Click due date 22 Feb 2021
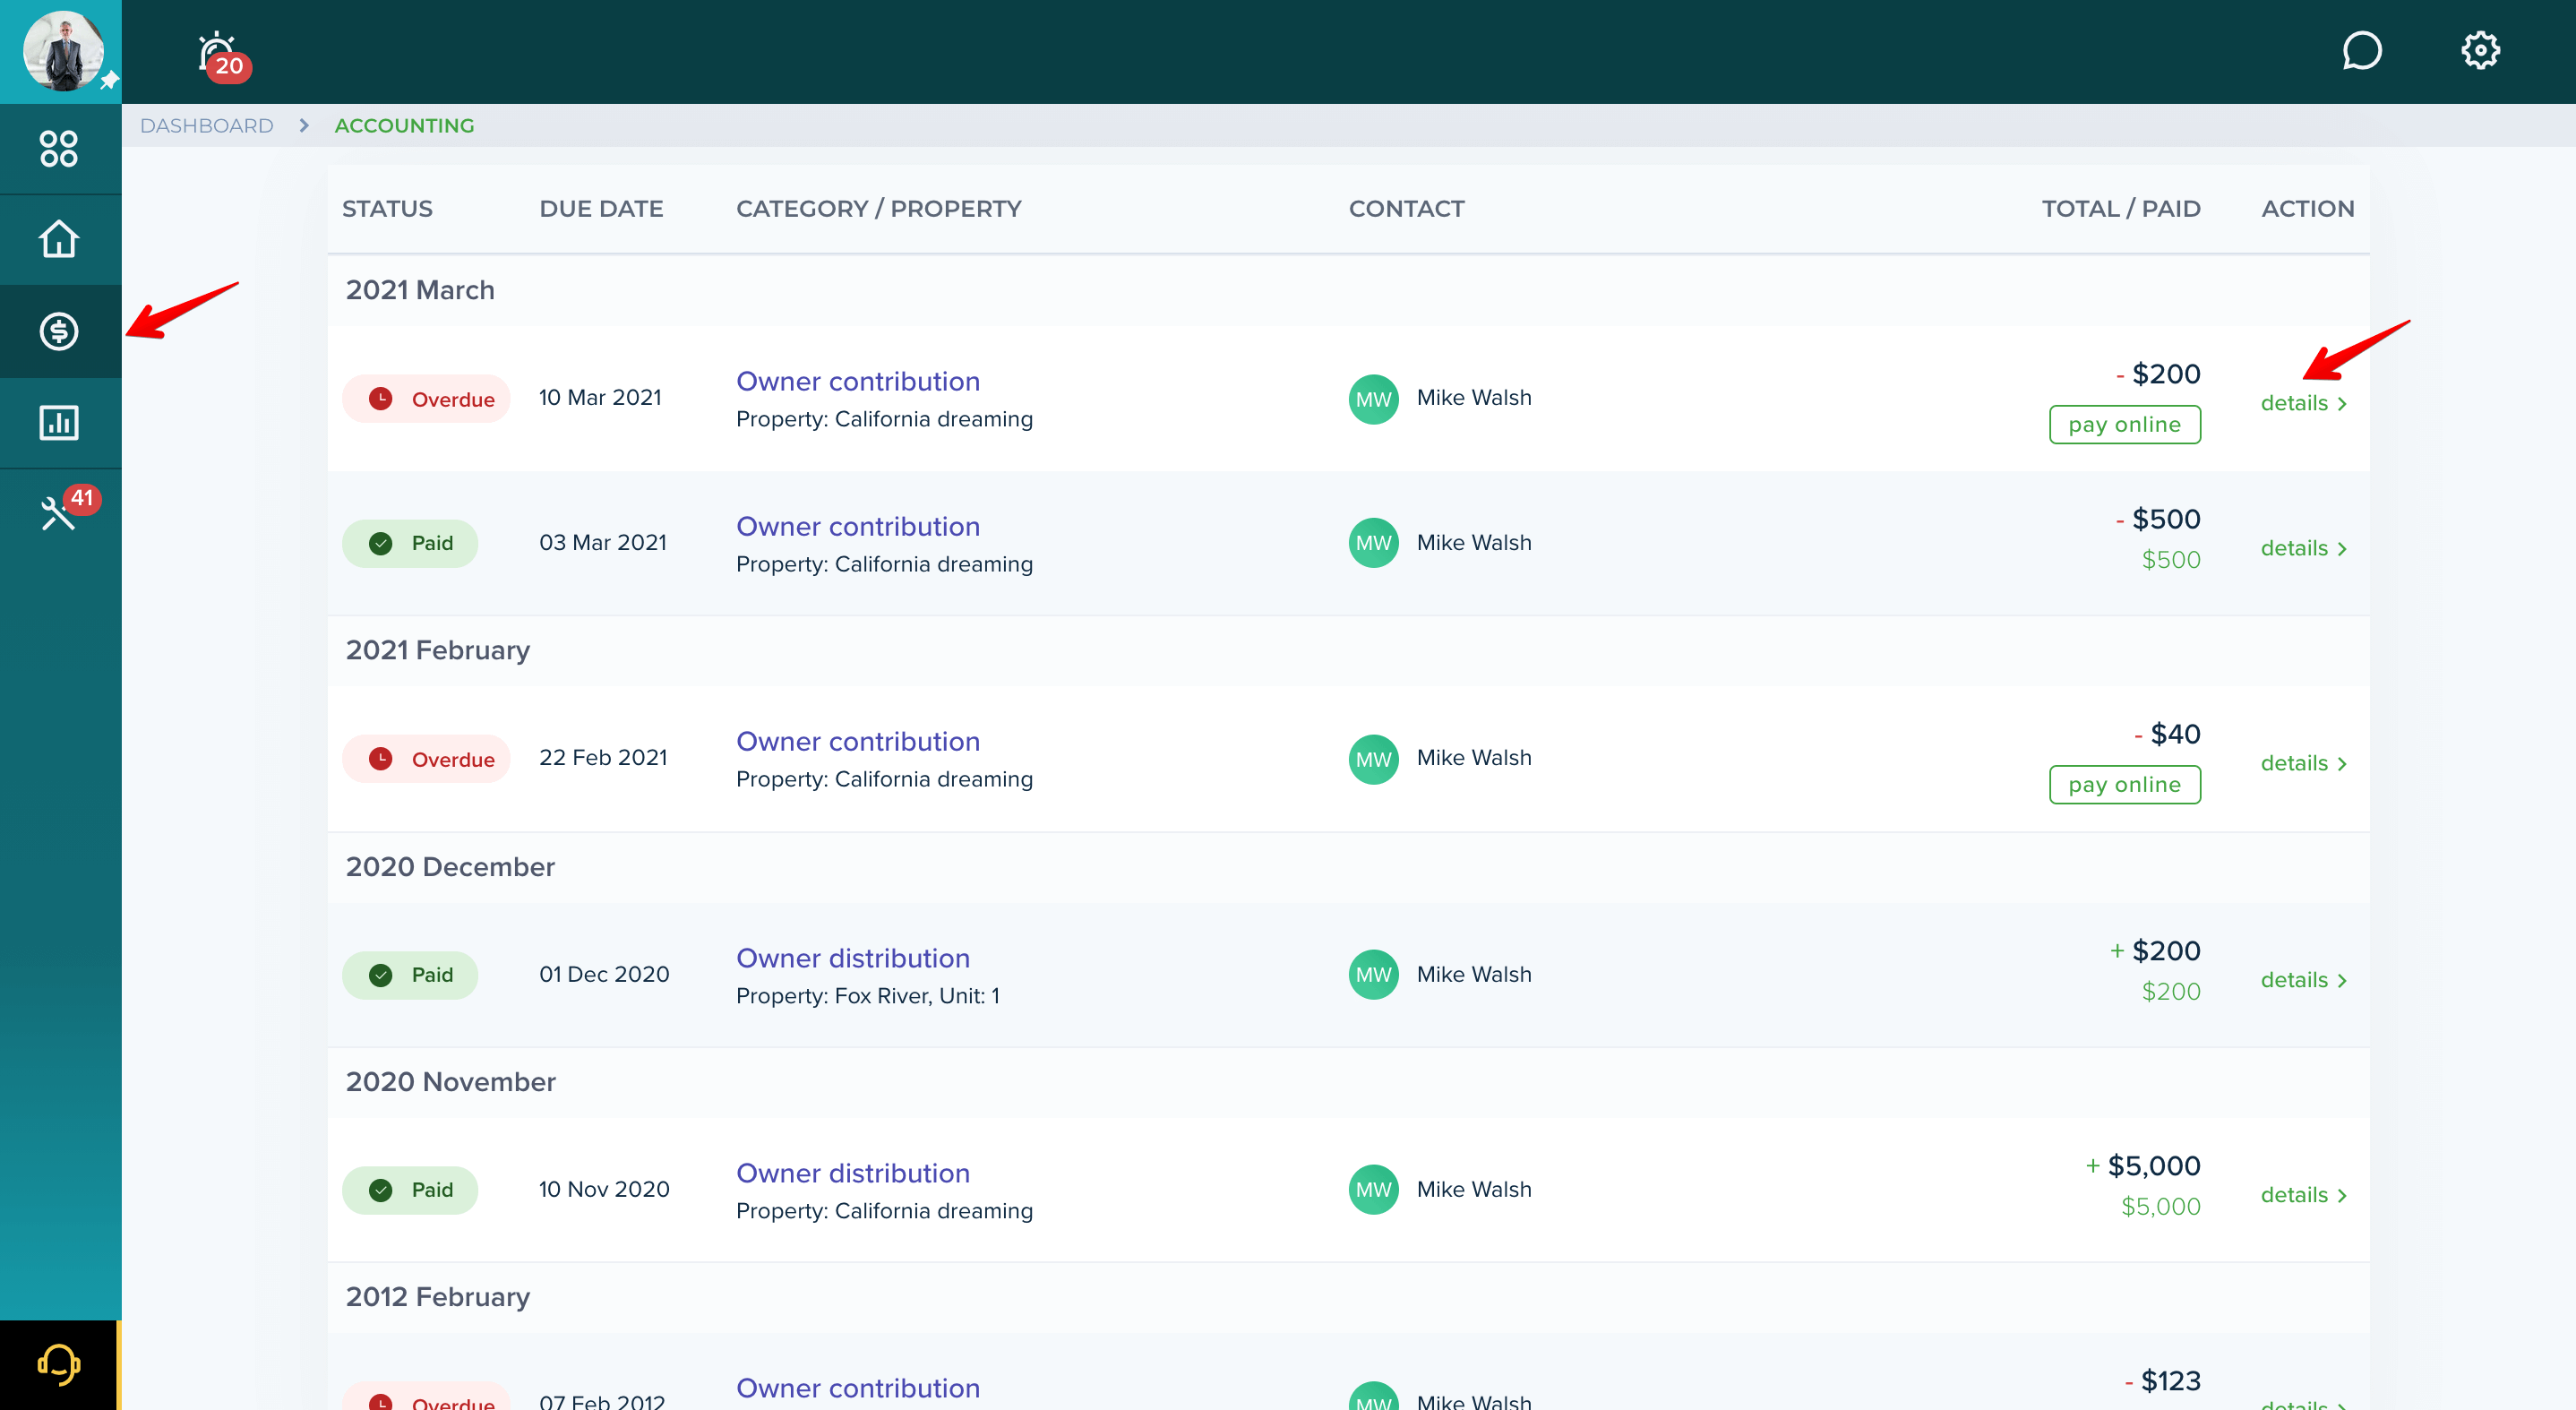 pyautogui.click(x=603, y=758)
